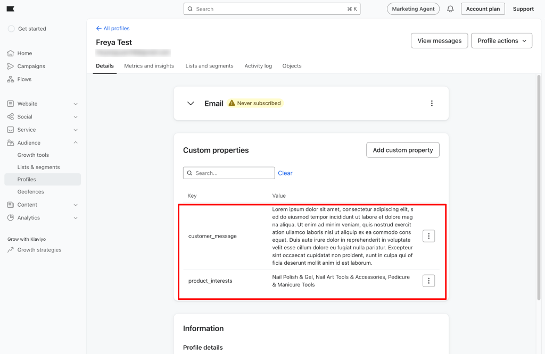Click the Freya Test profile name
545x354 pixels.
114,43
